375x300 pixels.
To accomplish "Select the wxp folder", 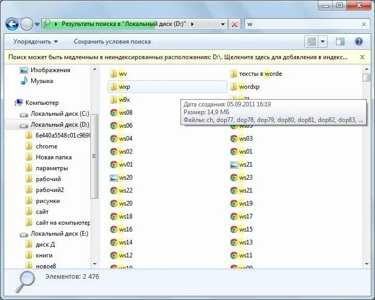I will tap(167, 87).
